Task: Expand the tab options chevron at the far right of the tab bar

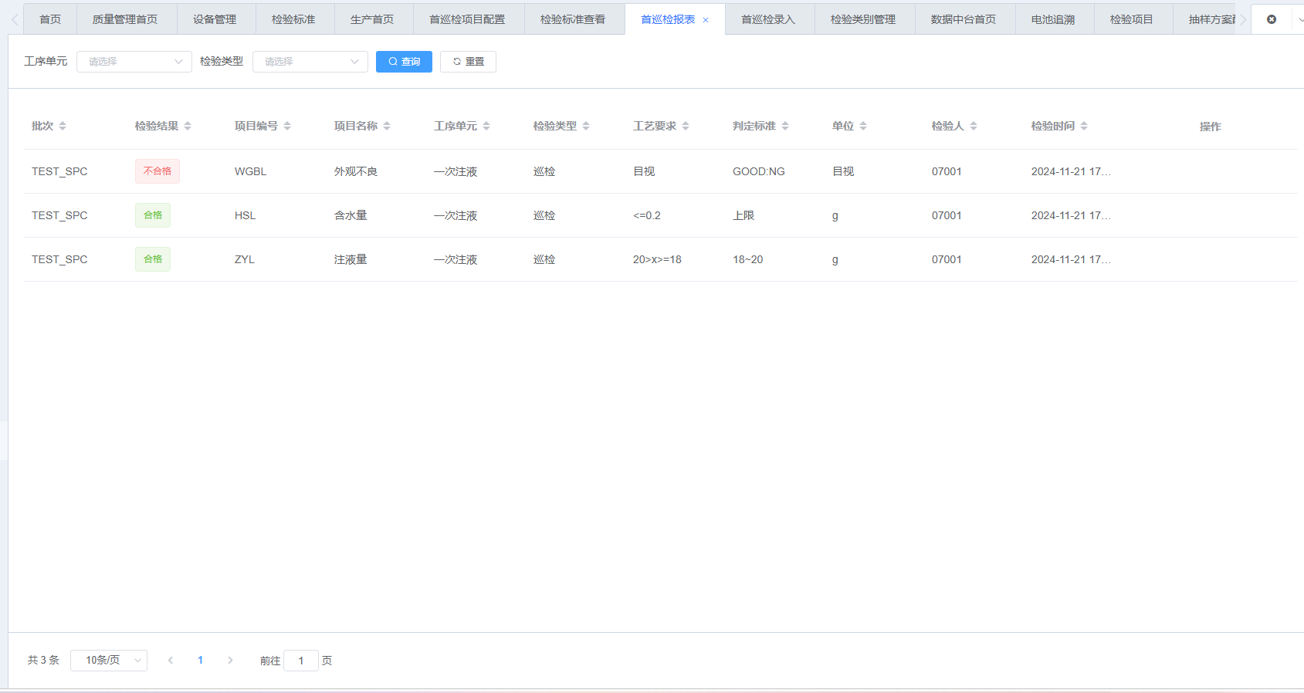Action: click(x=1300, y=19)
